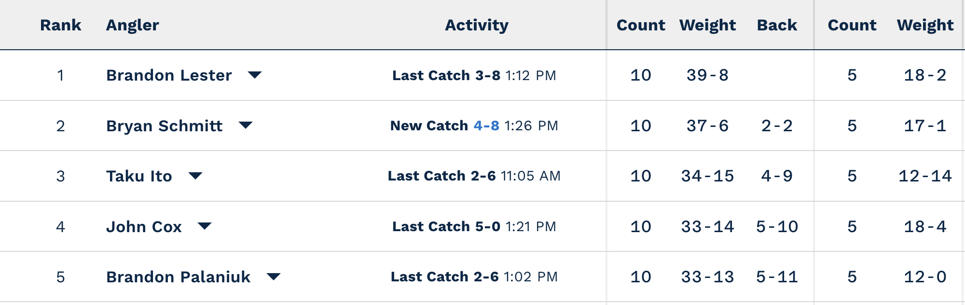This screenshot has width=965, height=305.
Task: Sort by the Rank column header
Action: click(60, 25)
